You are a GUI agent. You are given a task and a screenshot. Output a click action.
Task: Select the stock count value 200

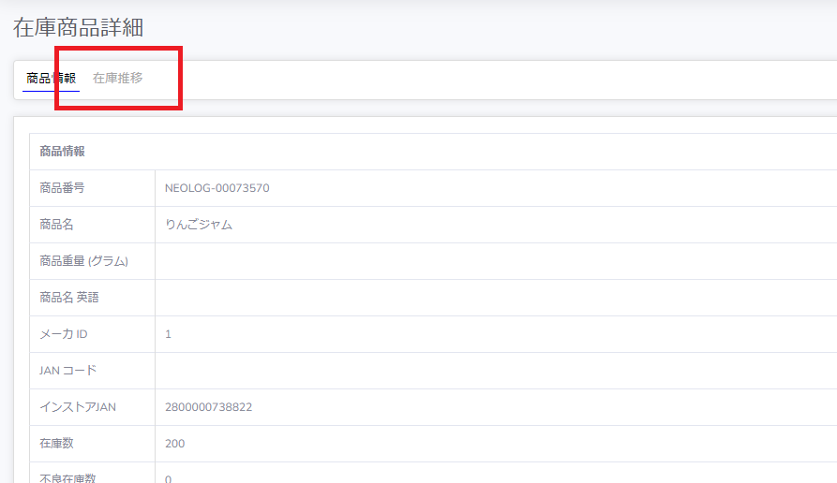click(x=174, y=444)
